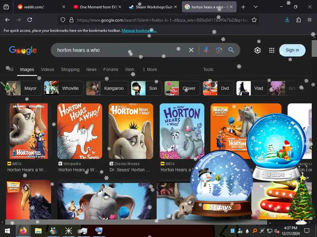Open the volume muted tray icon
The height and width of the screenshot is (237, 317).
pyautogui.click(x=276, y=231)
